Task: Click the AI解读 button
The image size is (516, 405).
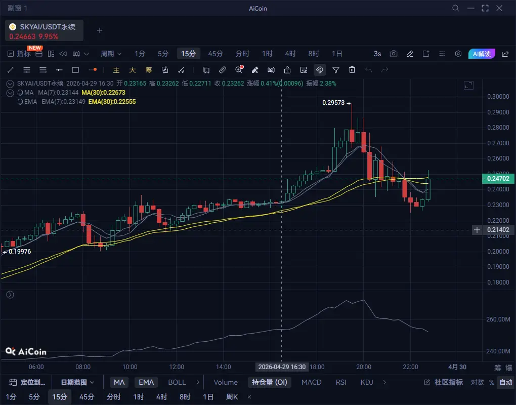Action: click(482, 54)
